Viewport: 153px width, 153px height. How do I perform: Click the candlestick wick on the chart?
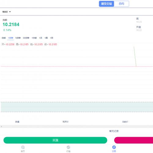tap(135, 56)
